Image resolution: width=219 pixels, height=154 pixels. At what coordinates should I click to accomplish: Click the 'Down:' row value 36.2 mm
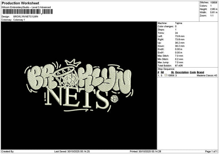pos(180,46)
